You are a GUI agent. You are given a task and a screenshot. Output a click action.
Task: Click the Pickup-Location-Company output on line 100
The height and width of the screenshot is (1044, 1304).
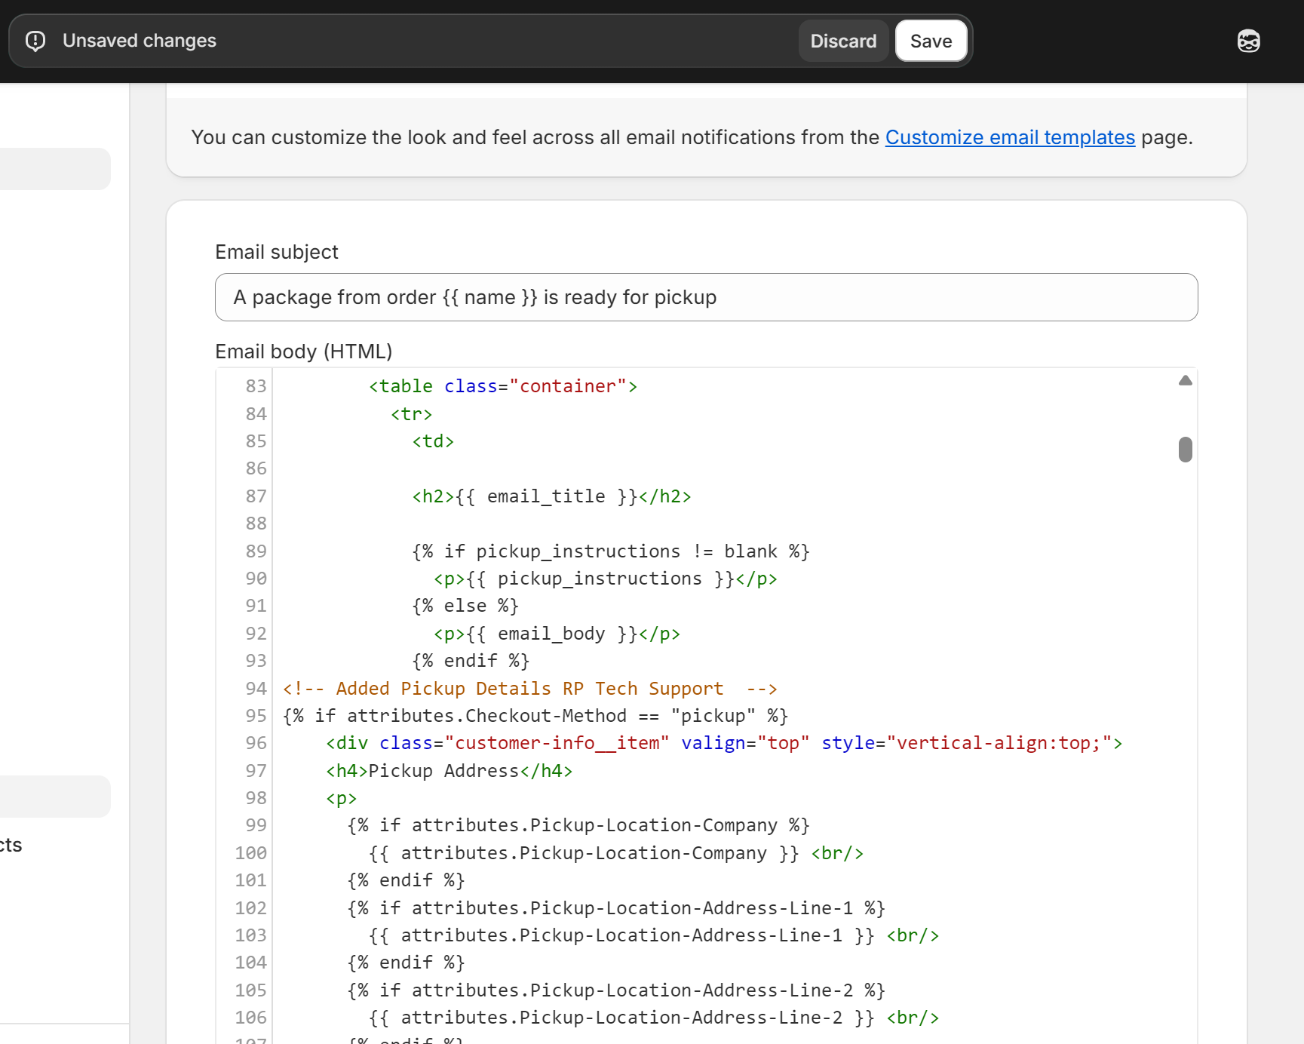tap(583, 853)
